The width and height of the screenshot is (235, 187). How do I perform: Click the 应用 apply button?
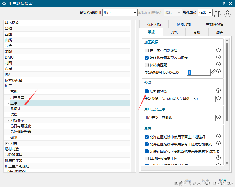coord(206,180)
